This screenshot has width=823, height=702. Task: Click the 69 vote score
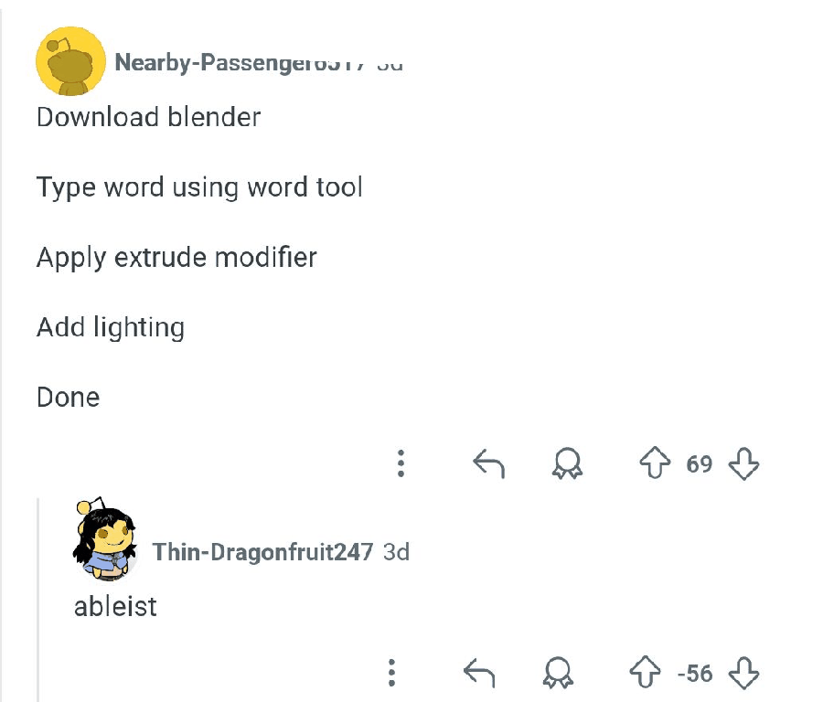pos(700,463)
